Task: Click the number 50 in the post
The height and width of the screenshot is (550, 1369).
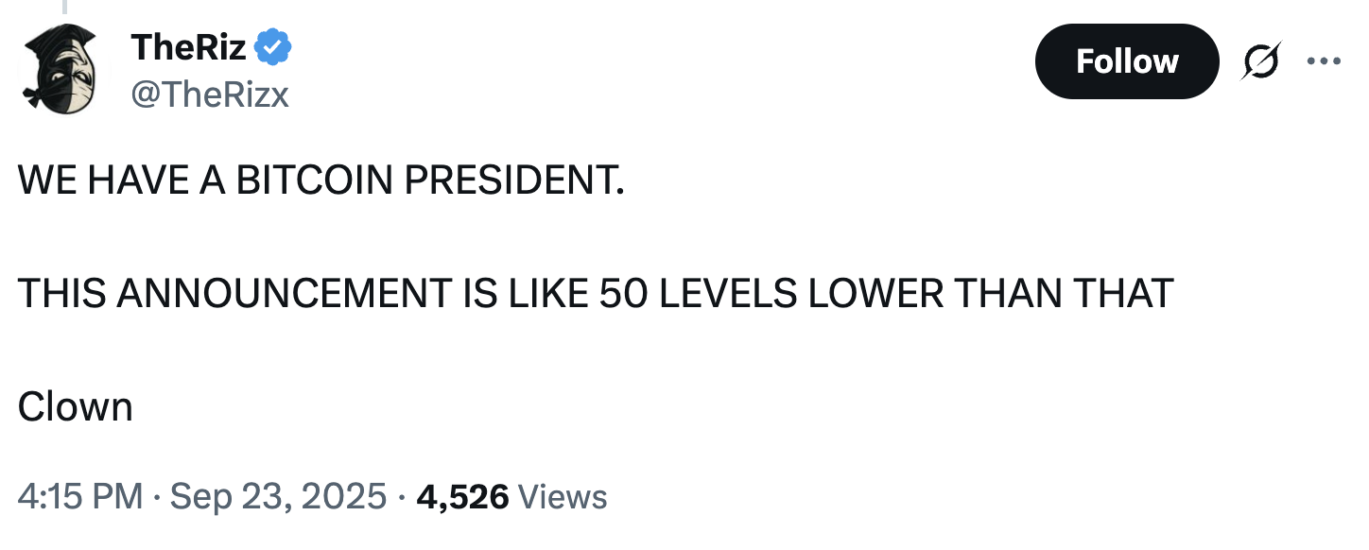Action: pyautogui.click(x=622, y=294)
